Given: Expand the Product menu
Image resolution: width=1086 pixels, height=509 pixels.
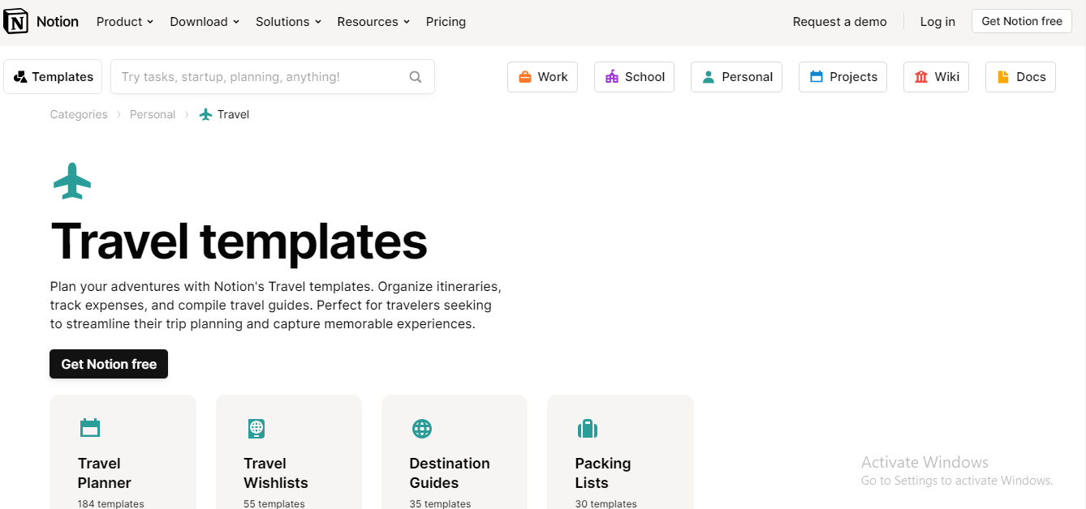Looking at the screenshot, I should (125, 22).
